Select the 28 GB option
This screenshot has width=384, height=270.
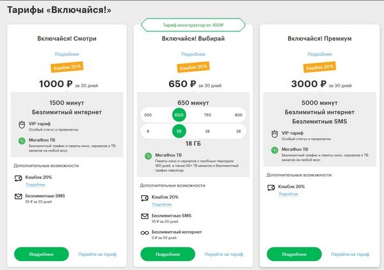pos(207,131)
